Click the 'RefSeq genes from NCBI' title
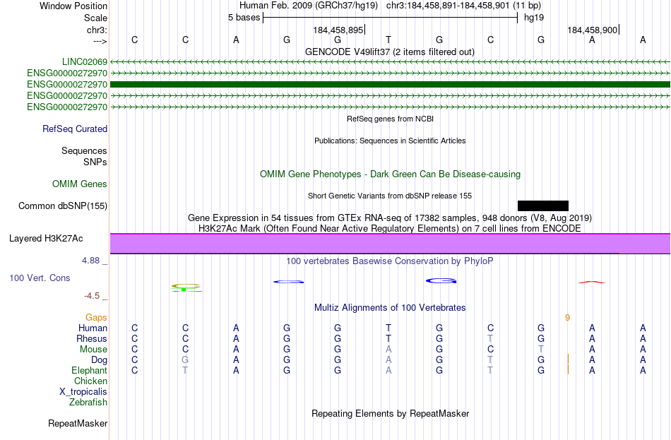671x440 pixels. coord(390,119)
